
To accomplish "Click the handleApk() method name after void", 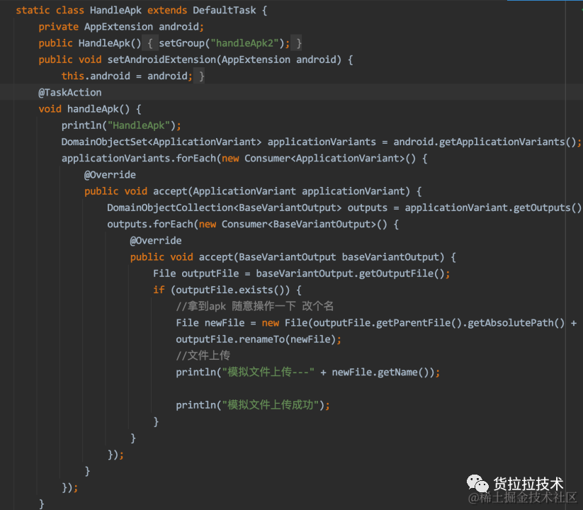I will (x=93, y=109).
